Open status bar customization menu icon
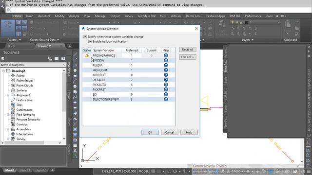The image size is (312, 175). point(309,171)
